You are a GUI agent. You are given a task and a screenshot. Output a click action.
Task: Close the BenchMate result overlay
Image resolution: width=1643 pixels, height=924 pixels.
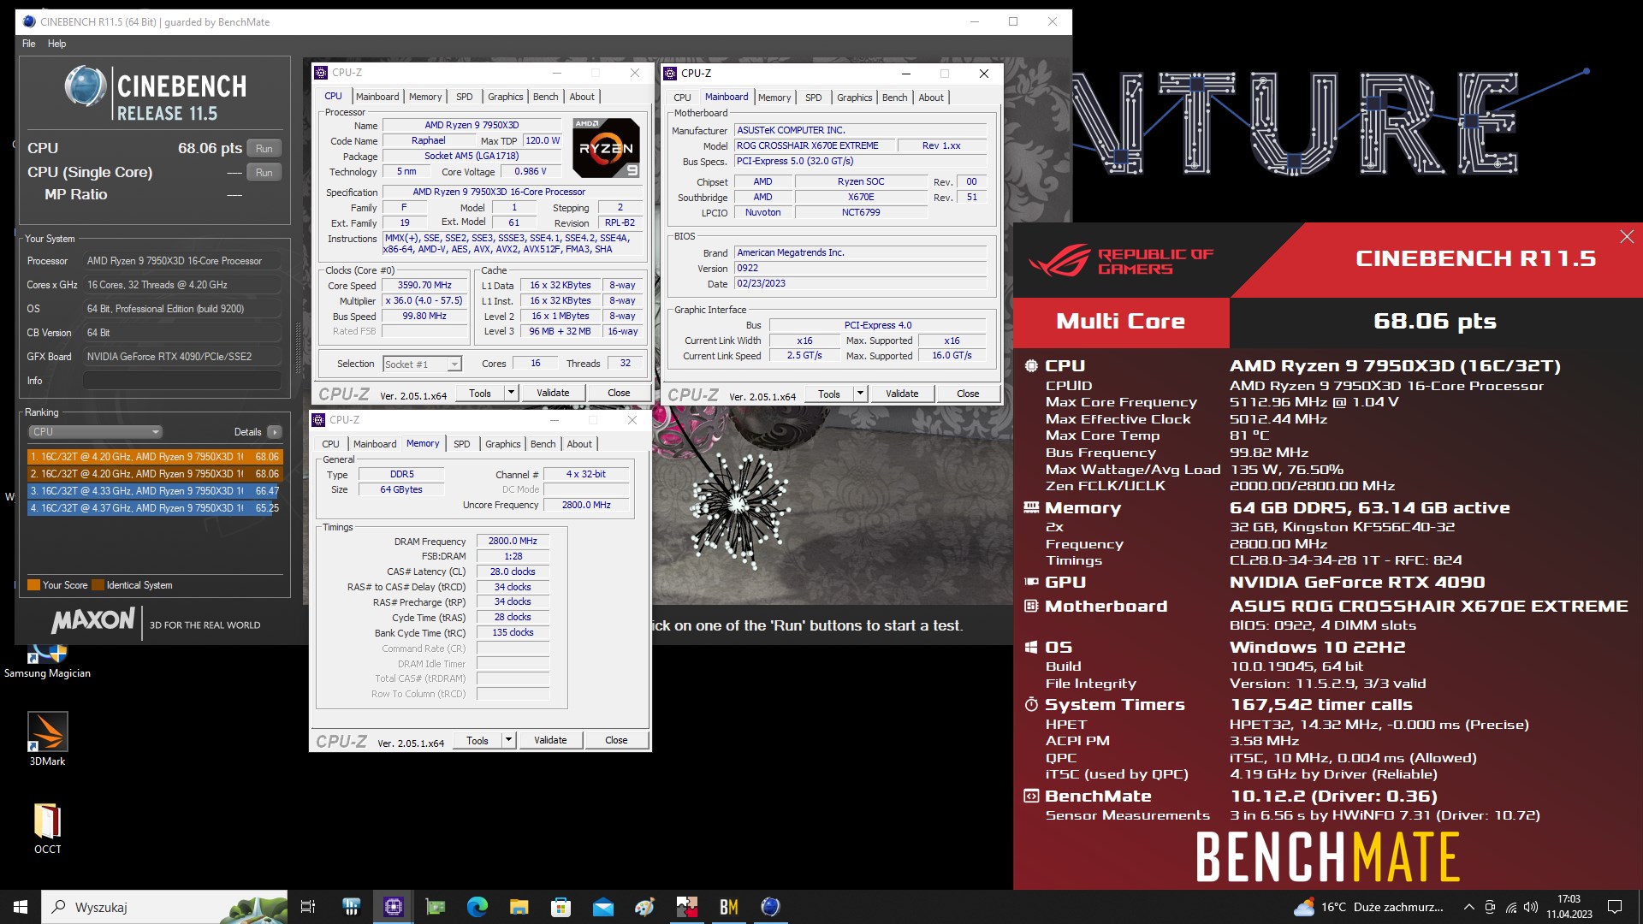tap(1627, 237)
